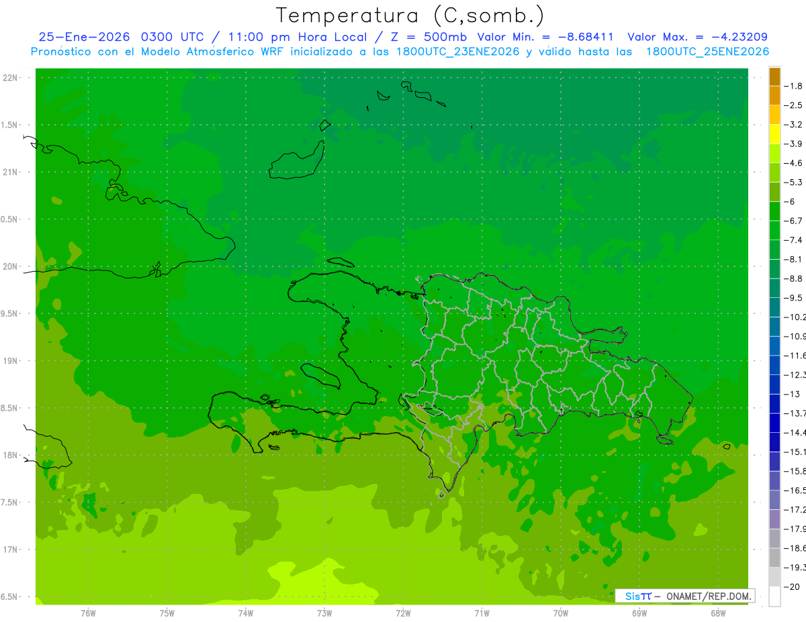Screen dimensions: 806x622
Task: Click the 76W longitude axis label
Action: (x=88, y=613)
